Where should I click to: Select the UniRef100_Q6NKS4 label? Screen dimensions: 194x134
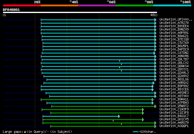click(x=174, y=66)
